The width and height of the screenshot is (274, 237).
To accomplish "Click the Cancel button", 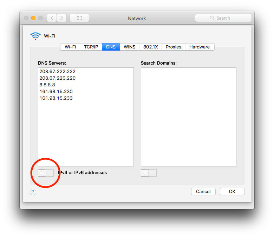I will 203,192.
